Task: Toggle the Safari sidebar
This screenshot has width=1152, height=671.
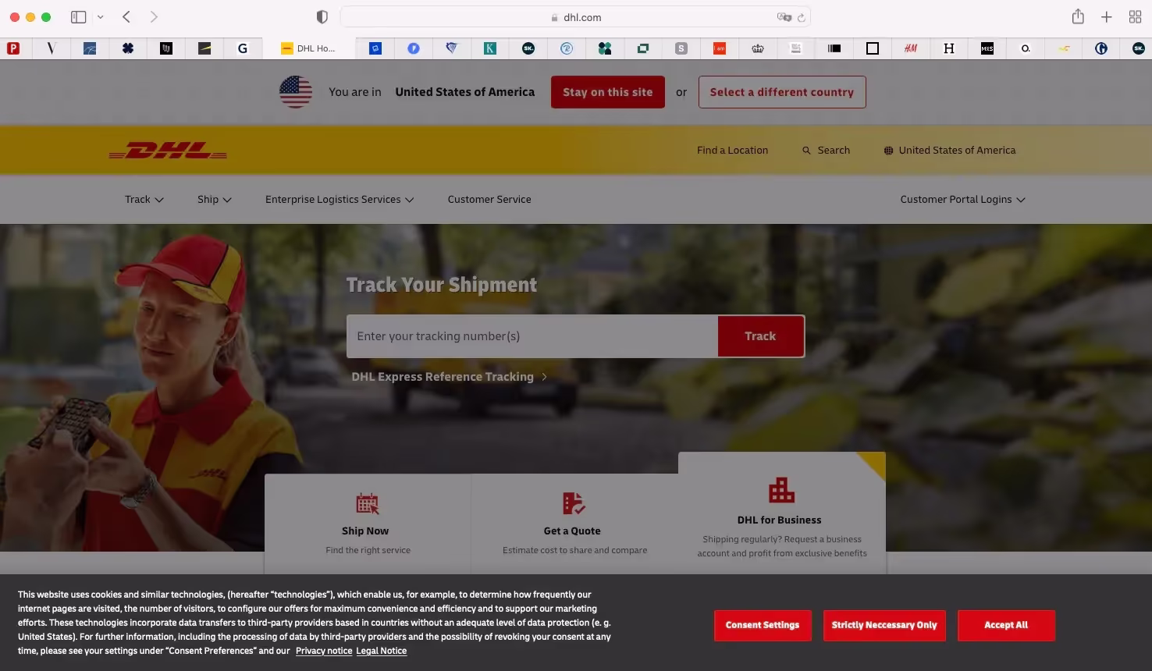Action: click(78, 17)
